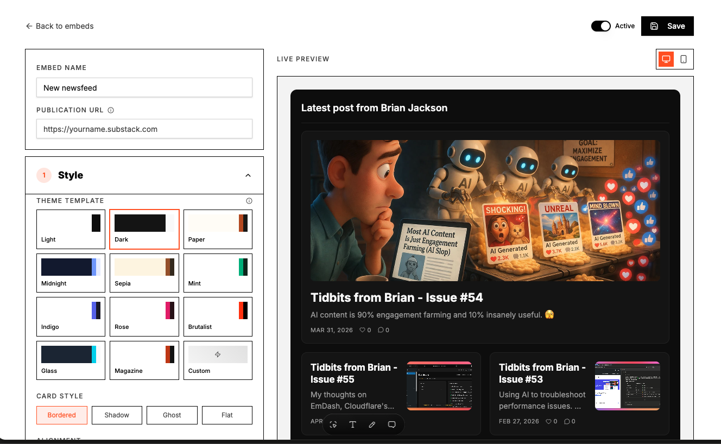Toggle the Active switch off
The height and width of the screenshot is (444, 721).
point(601,26)
